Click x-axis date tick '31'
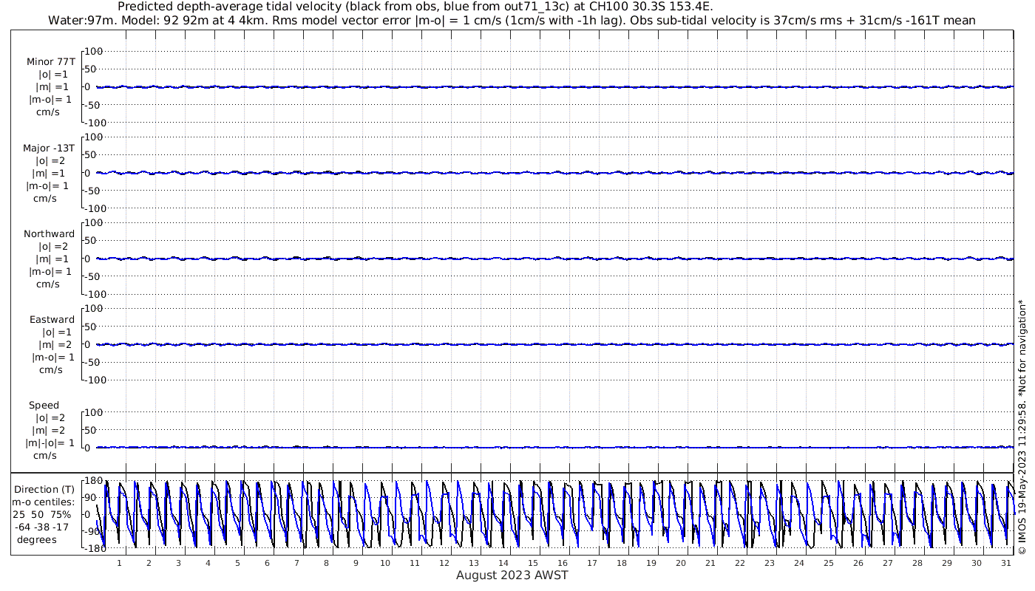Screen dimensions: 1035x591 coord(1006,563)
